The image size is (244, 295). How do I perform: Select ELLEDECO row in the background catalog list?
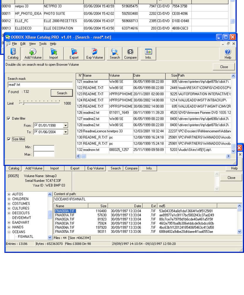pos(114,28)
